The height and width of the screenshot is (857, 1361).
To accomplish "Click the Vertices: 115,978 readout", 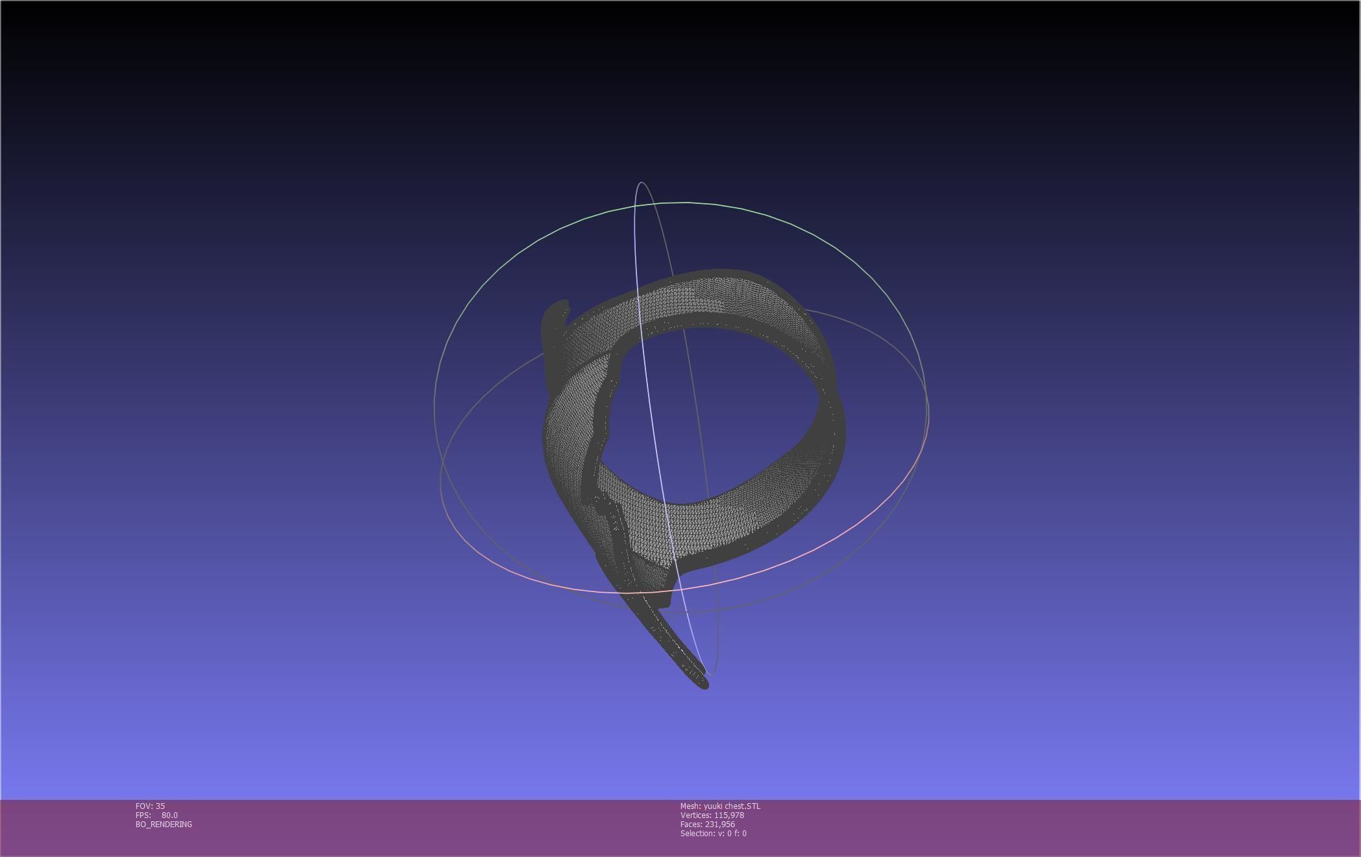I will tap(712, 815).
